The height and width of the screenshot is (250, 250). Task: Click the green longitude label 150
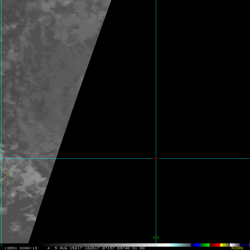(x=156, y=237)
